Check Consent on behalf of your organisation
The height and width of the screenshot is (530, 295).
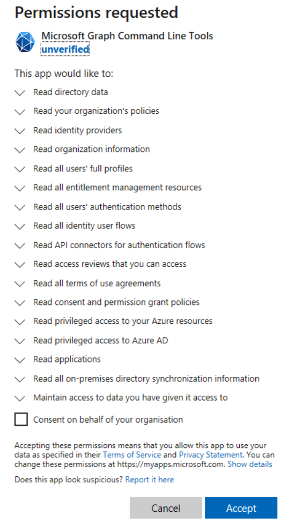(21, 419)
